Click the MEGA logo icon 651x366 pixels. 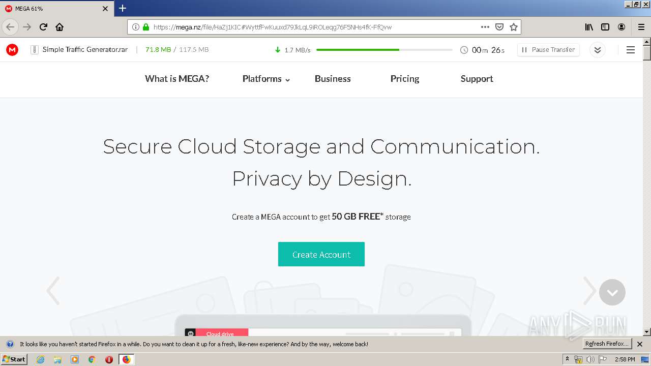coord(12,50)
